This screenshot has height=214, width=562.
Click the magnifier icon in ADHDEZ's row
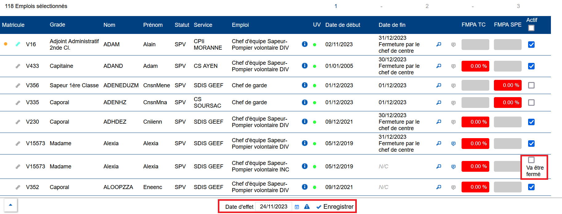pos(439,122)
